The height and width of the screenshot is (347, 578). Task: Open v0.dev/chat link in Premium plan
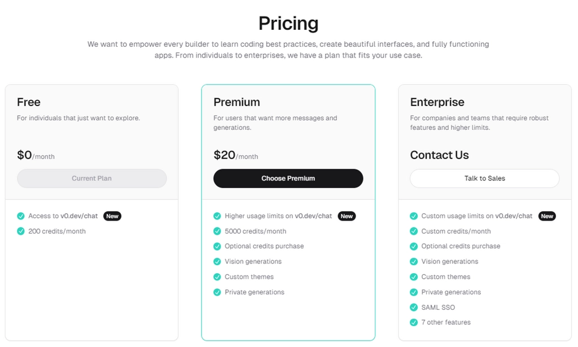(313, 216)
